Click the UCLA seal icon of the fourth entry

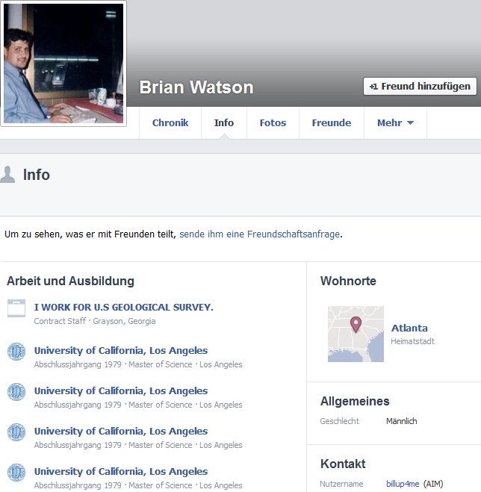(16, 473)
